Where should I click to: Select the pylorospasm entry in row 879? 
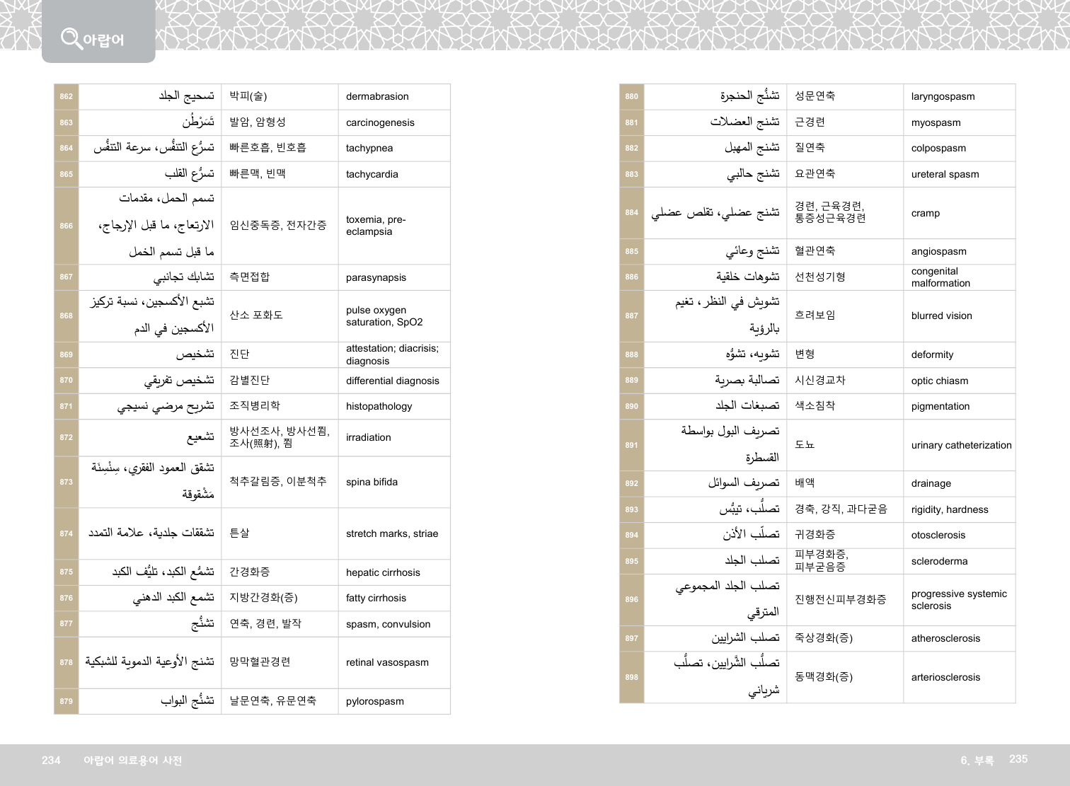pos(374,702)
